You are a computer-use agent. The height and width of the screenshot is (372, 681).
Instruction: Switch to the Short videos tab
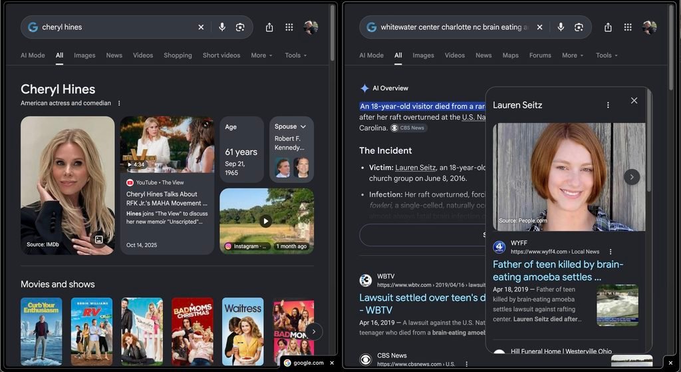[x=221, y=55]
